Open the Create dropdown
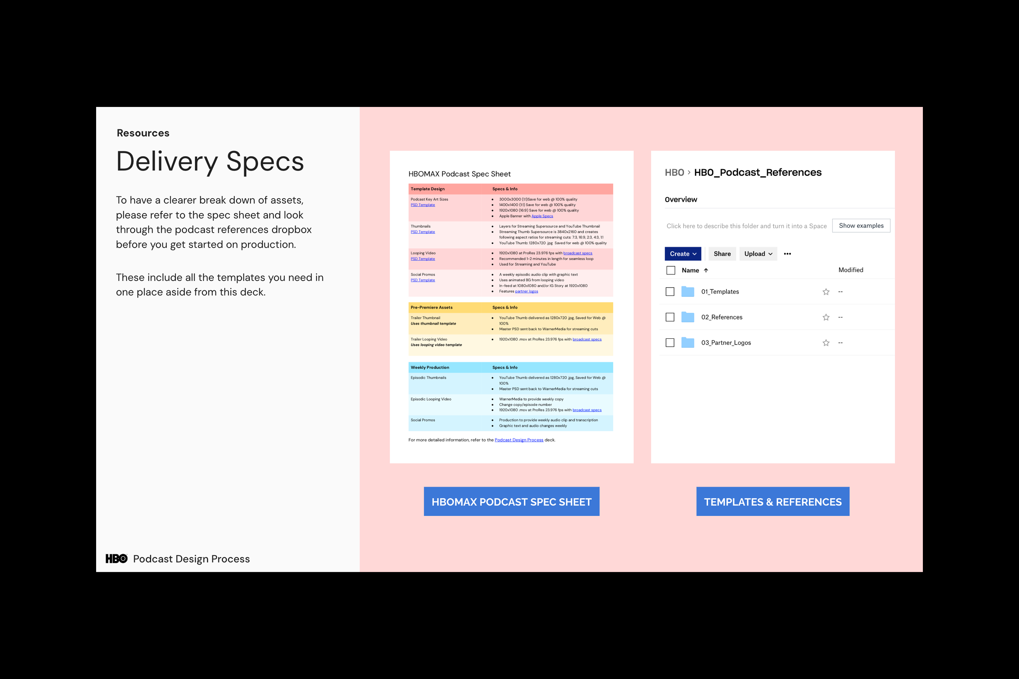 pos(683,254)
